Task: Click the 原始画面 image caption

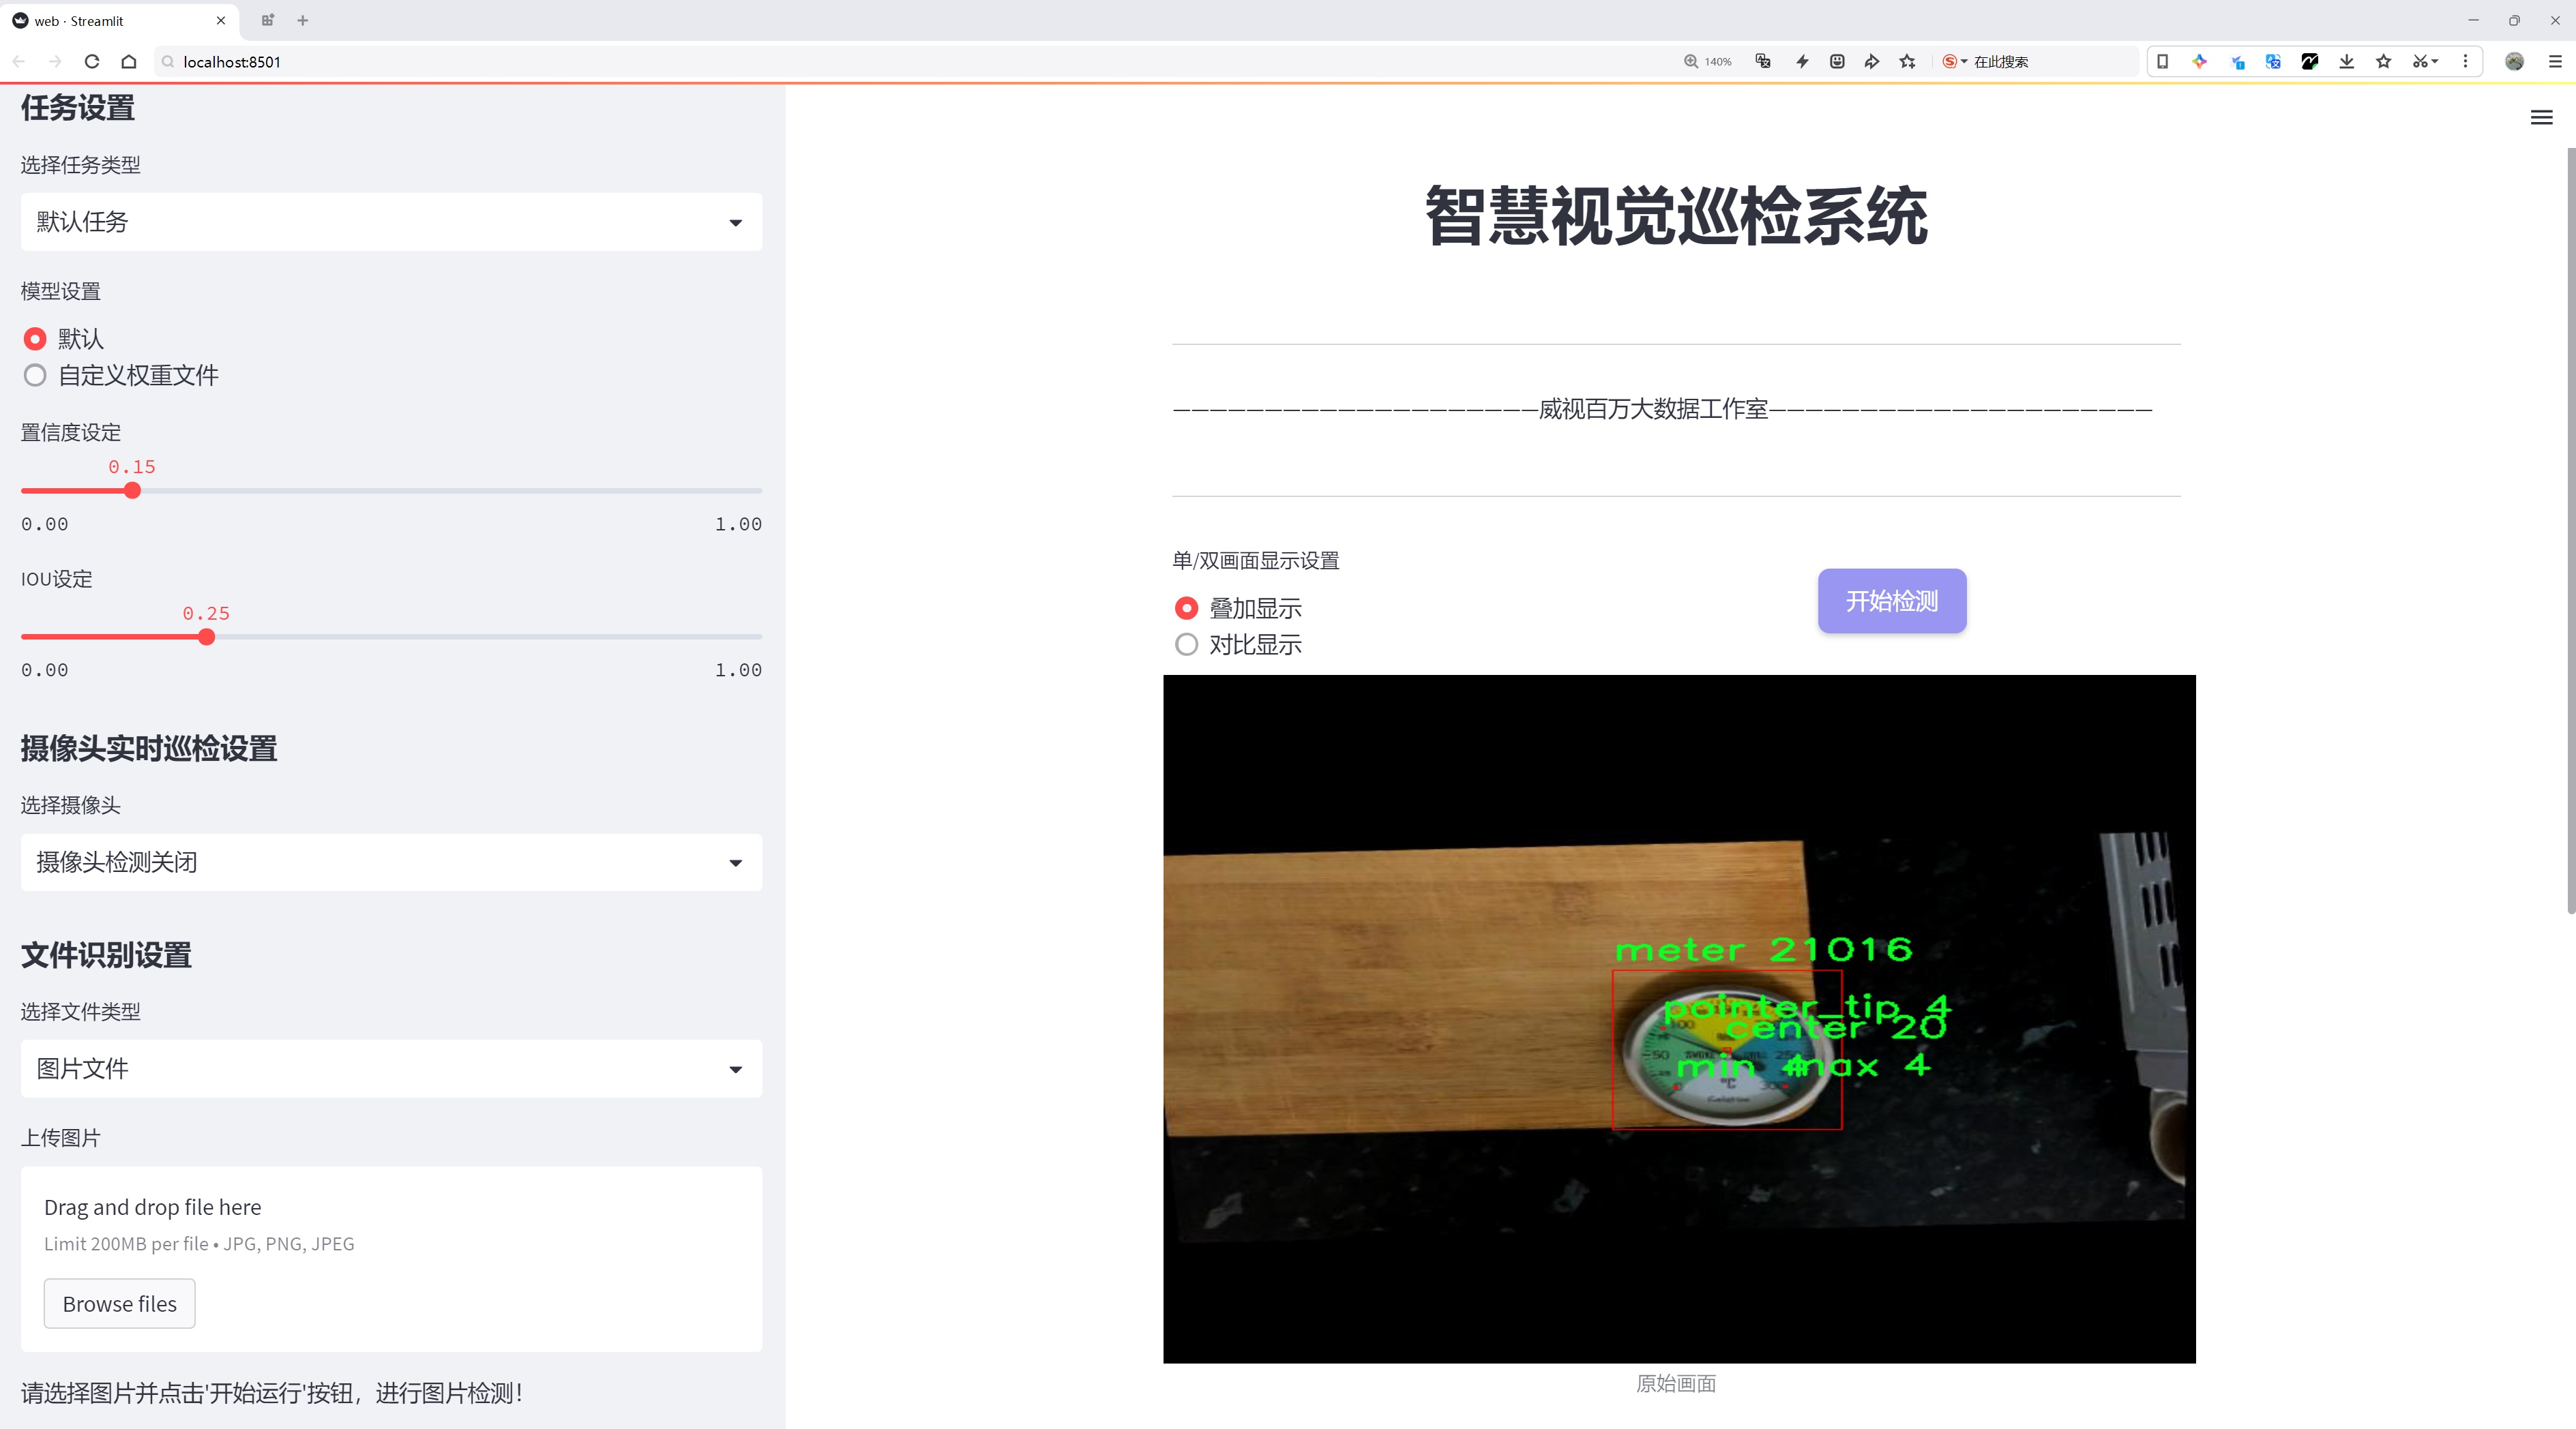Action: [1676, 1383]
